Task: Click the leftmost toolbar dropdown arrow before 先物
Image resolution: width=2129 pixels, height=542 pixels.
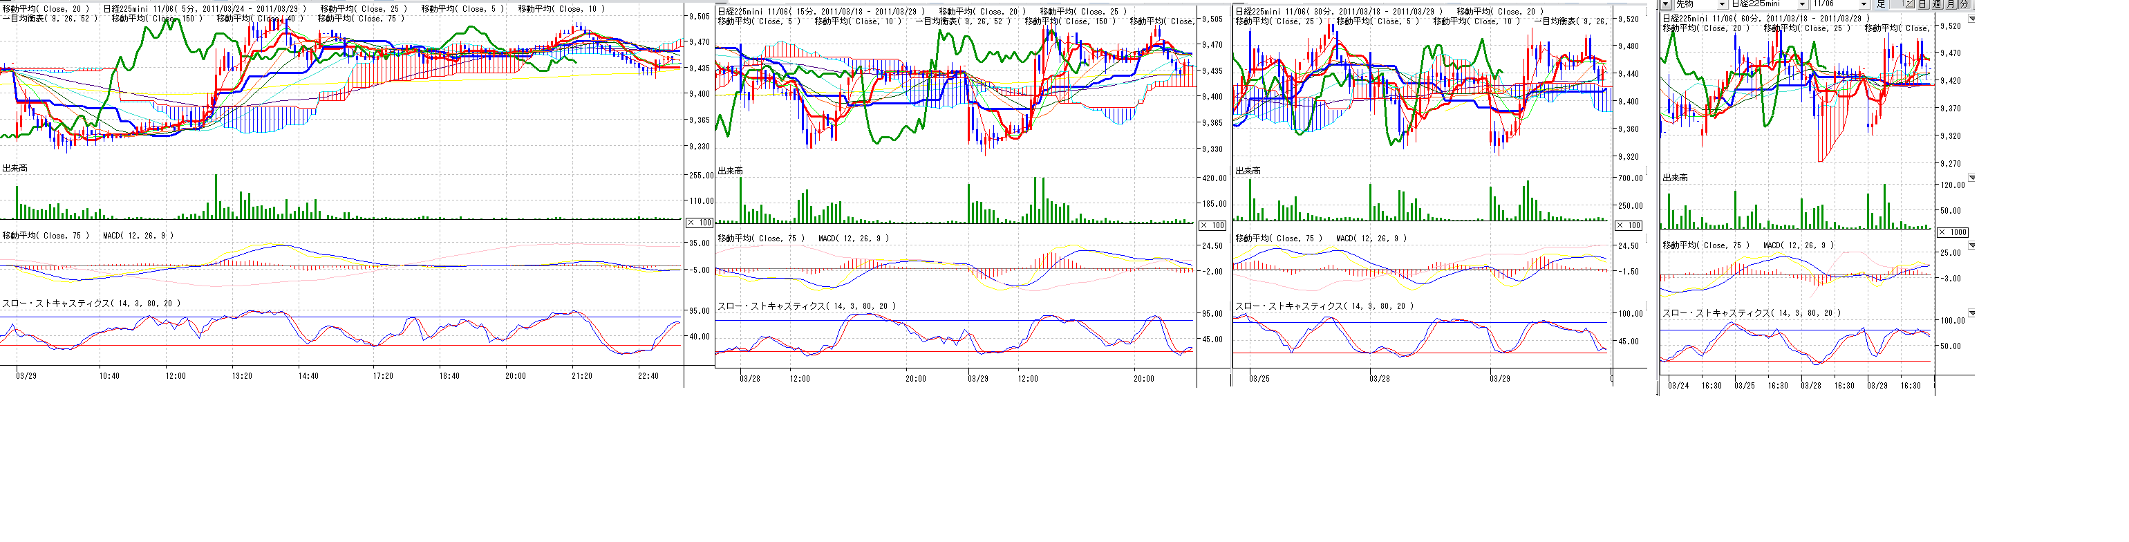Action: 1665,5
